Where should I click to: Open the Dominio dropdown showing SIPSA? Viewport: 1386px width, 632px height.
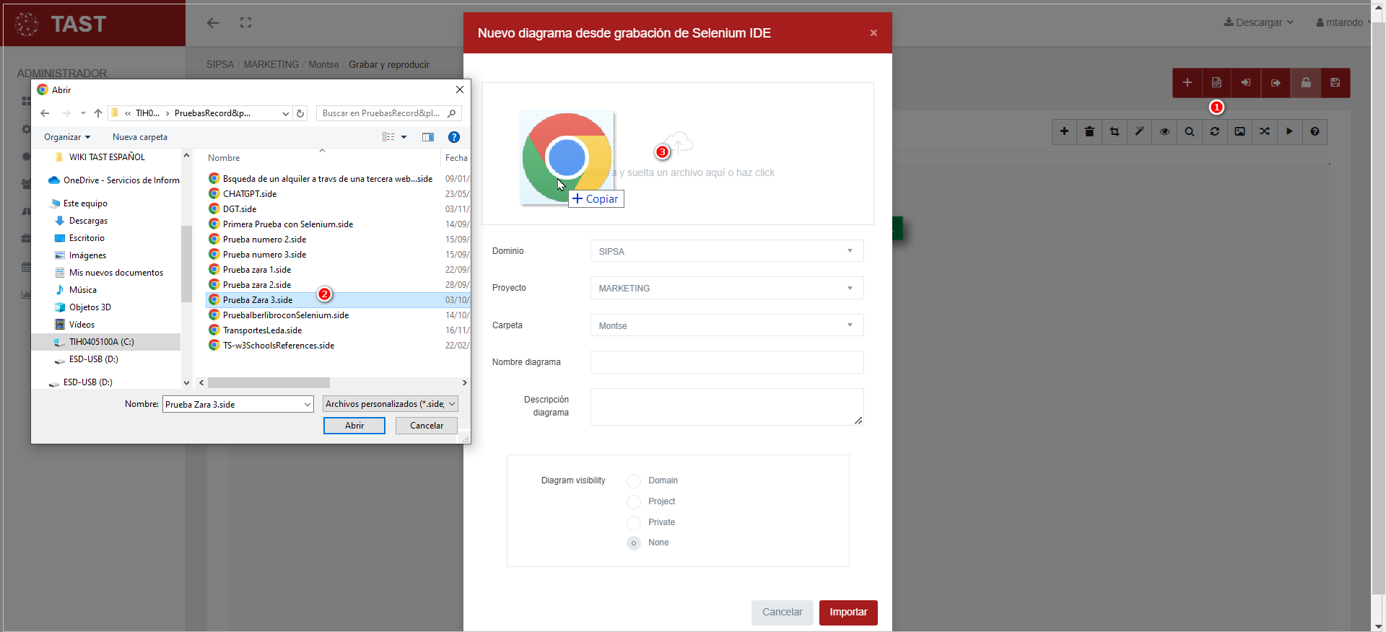[726, 251]
